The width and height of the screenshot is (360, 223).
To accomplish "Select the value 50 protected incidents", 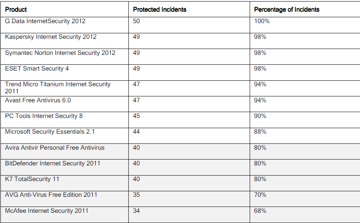I will [x=136, y=21].
